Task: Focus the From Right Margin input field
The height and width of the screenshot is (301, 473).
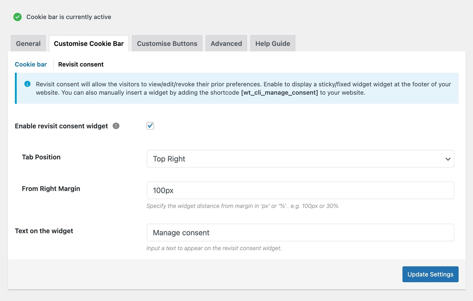Action: (x=300, y=190)
